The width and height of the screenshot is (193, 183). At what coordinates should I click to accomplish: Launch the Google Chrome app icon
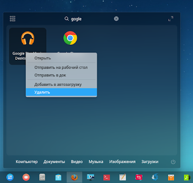70,38
